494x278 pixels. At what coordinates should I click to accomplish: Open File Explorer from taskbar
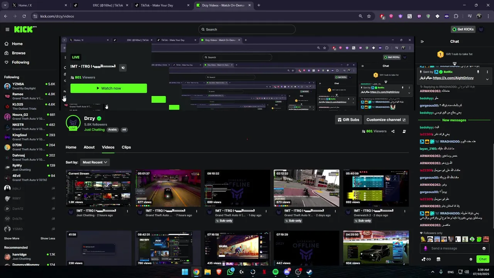point(208,272)
